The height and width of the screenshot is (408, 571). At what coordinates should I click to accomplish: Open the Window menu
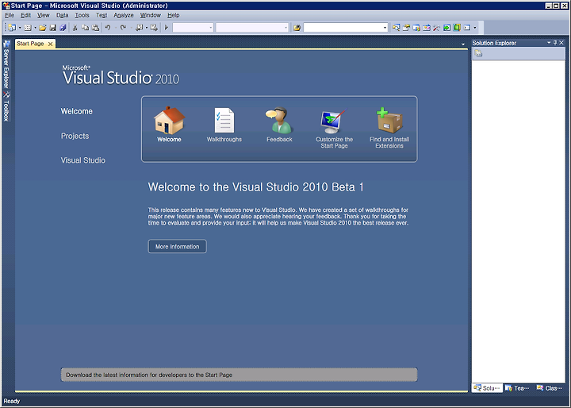151,15
